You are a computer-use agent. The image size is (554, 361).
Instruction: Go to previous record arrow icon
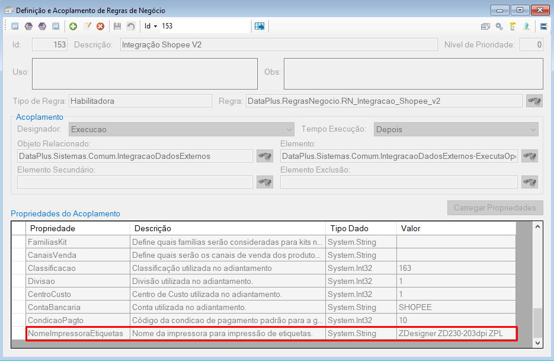[x=28, y=26]
